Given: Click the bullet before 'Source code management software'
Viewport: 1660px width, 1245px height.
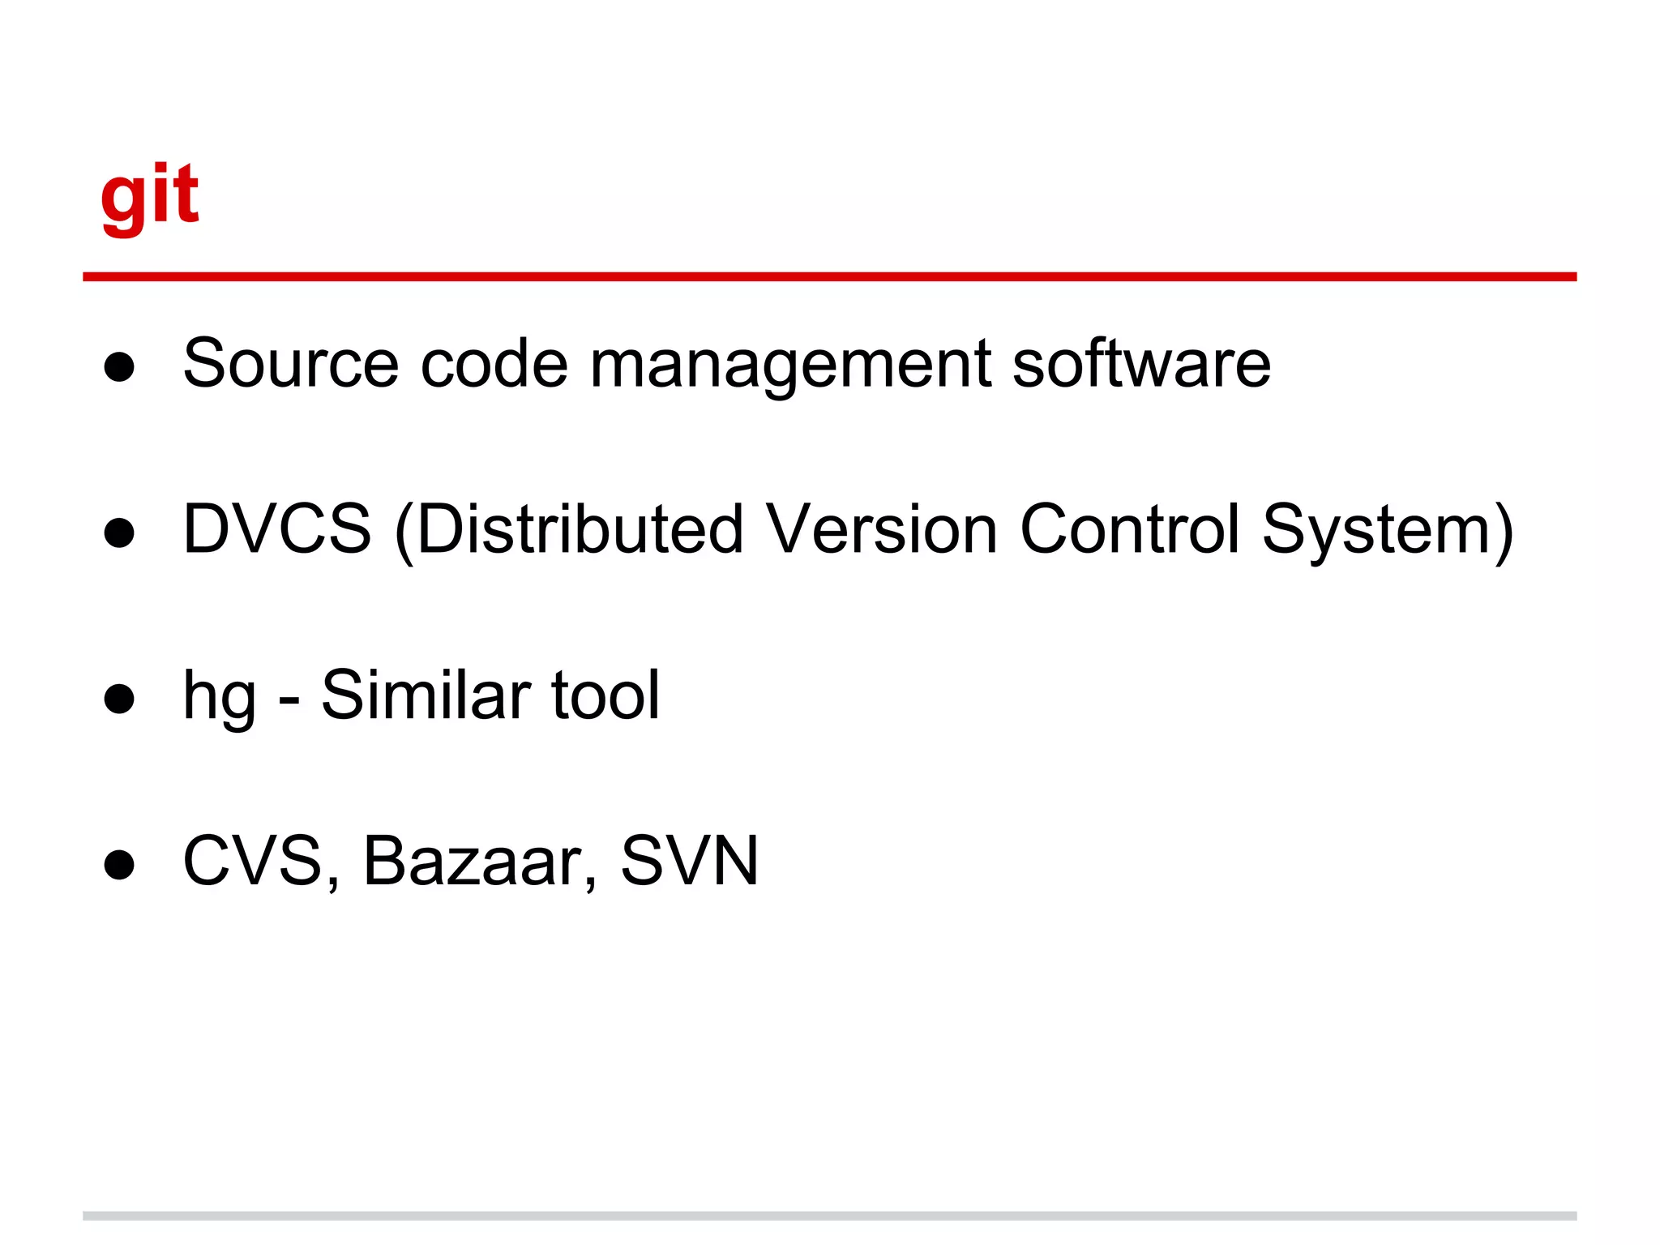Looking at the screenshot, I should point(119,367).
